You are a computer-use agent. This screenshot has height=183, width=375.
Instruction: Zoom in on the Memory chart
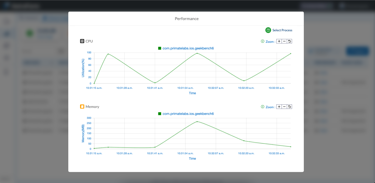coord(279,107)
